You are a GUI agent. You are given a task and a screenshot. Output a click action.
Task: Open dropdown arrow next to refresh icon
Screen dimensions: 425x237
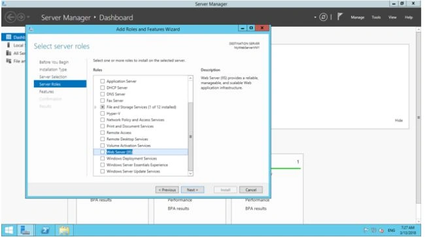pos(315,17)
